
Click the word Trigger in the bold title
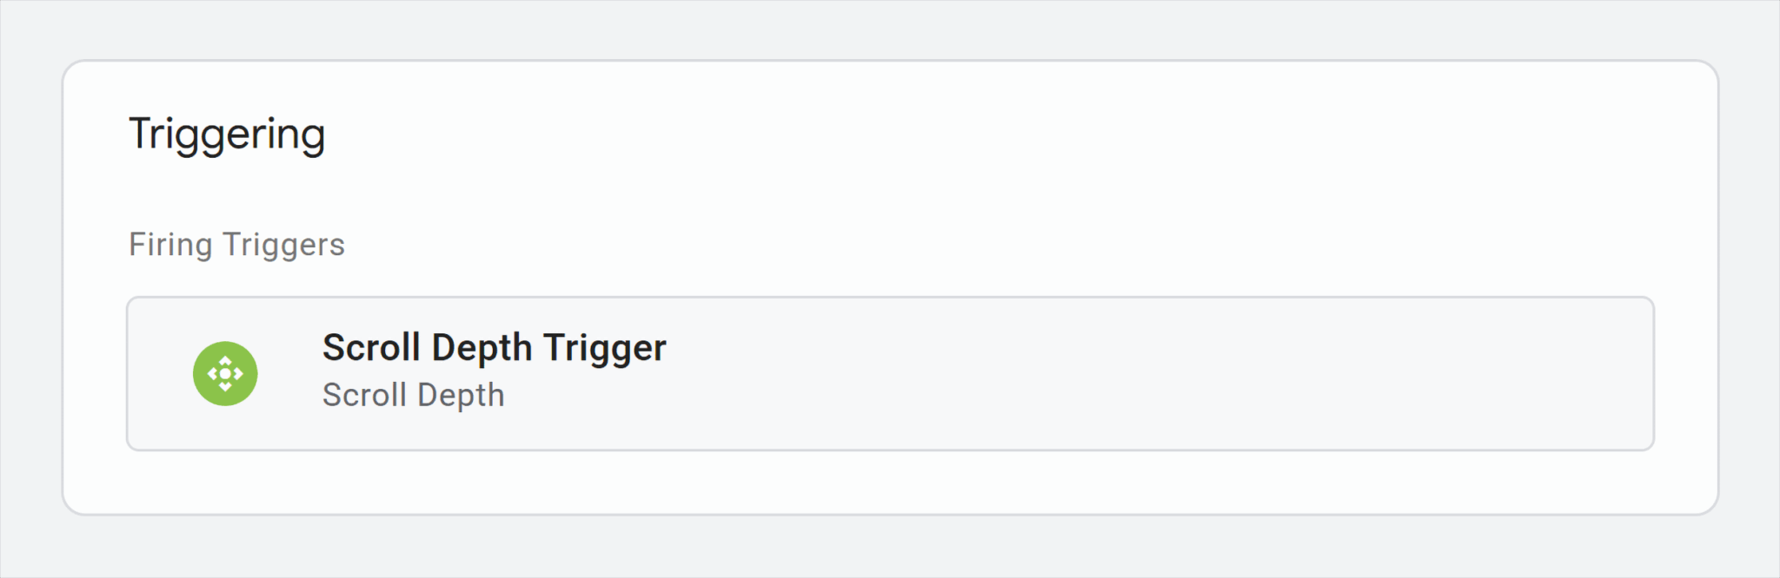(x=605, y=348)
